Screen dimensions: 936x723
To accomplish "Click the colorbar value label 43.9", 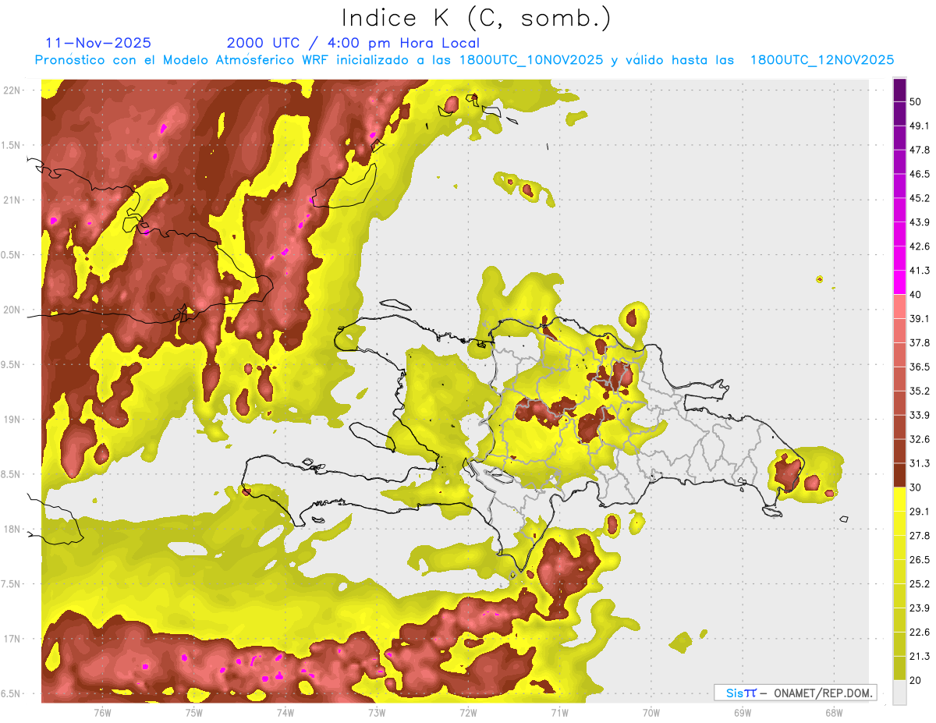I will [919, 222].
